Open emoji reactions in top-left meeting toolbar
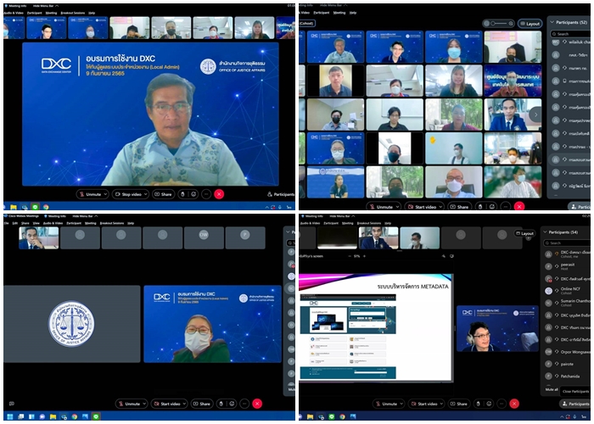 coord(193,194)
